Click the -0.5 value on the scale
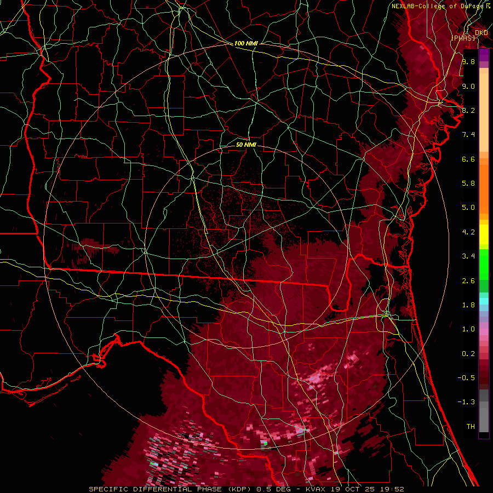The image size is (493, 493). 466,378
